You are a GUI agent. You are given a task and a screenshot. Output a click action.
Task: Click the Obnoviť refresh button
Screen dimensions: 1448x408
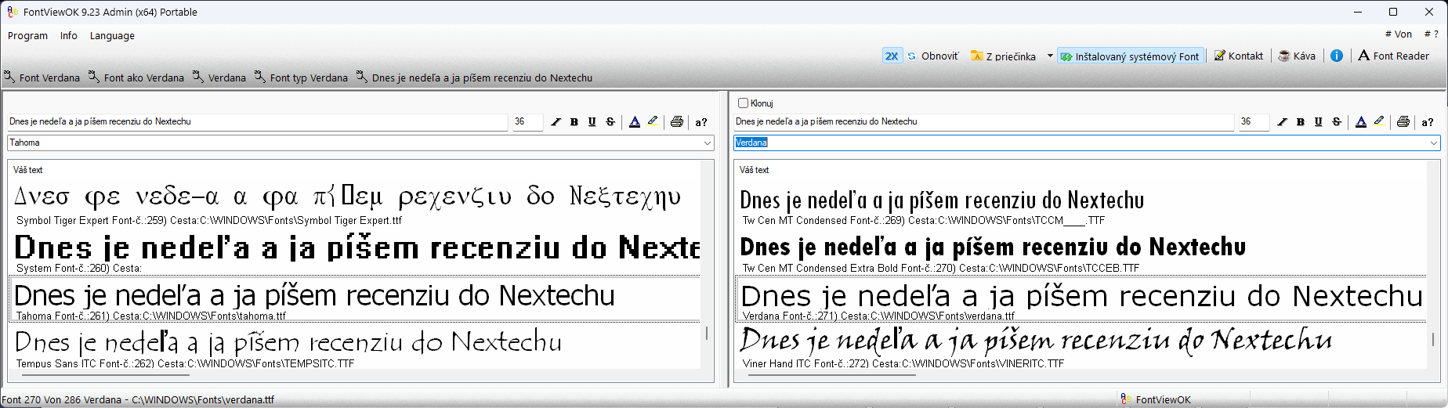933,56
